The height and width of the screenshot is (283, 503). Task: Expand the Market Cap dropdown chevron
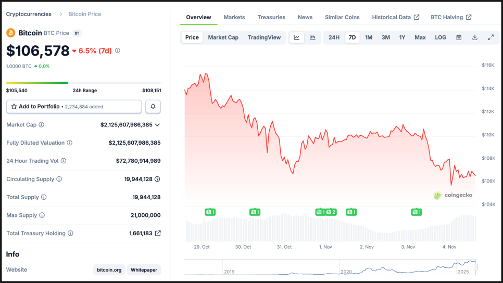[x=157, y=125]
